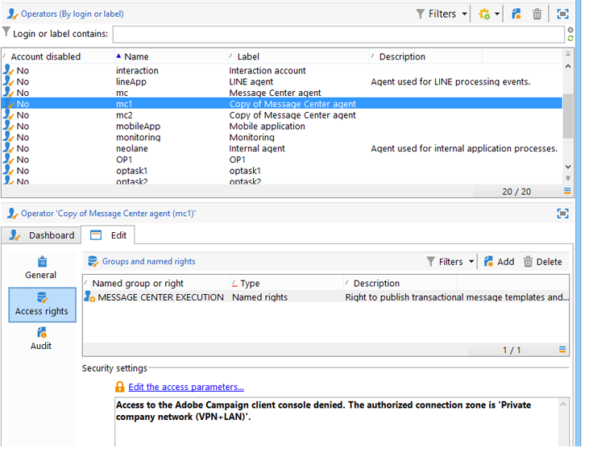Screen dimensions: 597x465
Task: Select the mc2 operator row
Action: (282, 115)
